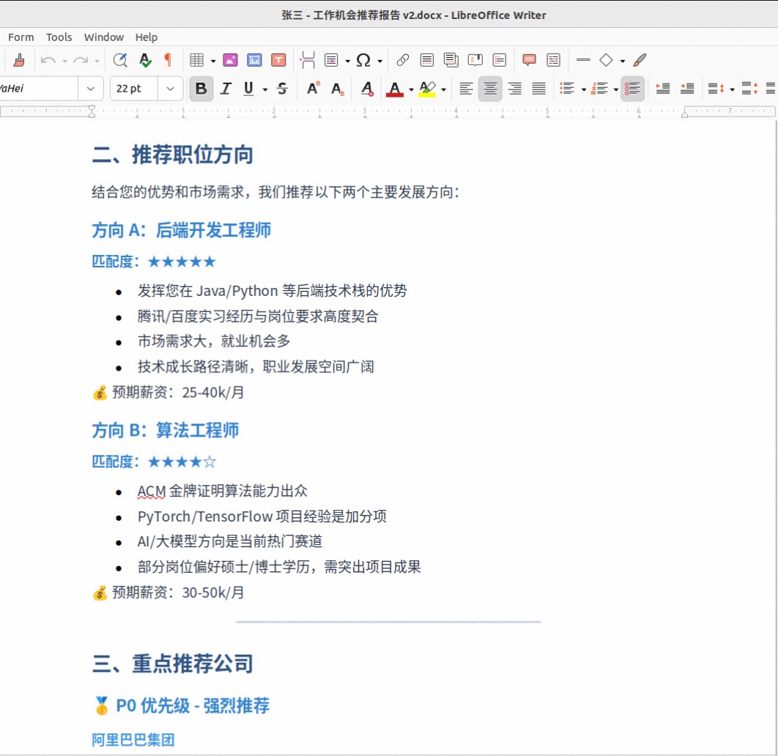The image size is (778, 756).
Task: Click the Align Right button
Action: [x=515, y=89]
